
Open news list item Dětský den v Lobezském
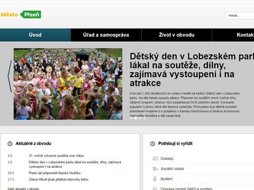click(x=75, y=164)
